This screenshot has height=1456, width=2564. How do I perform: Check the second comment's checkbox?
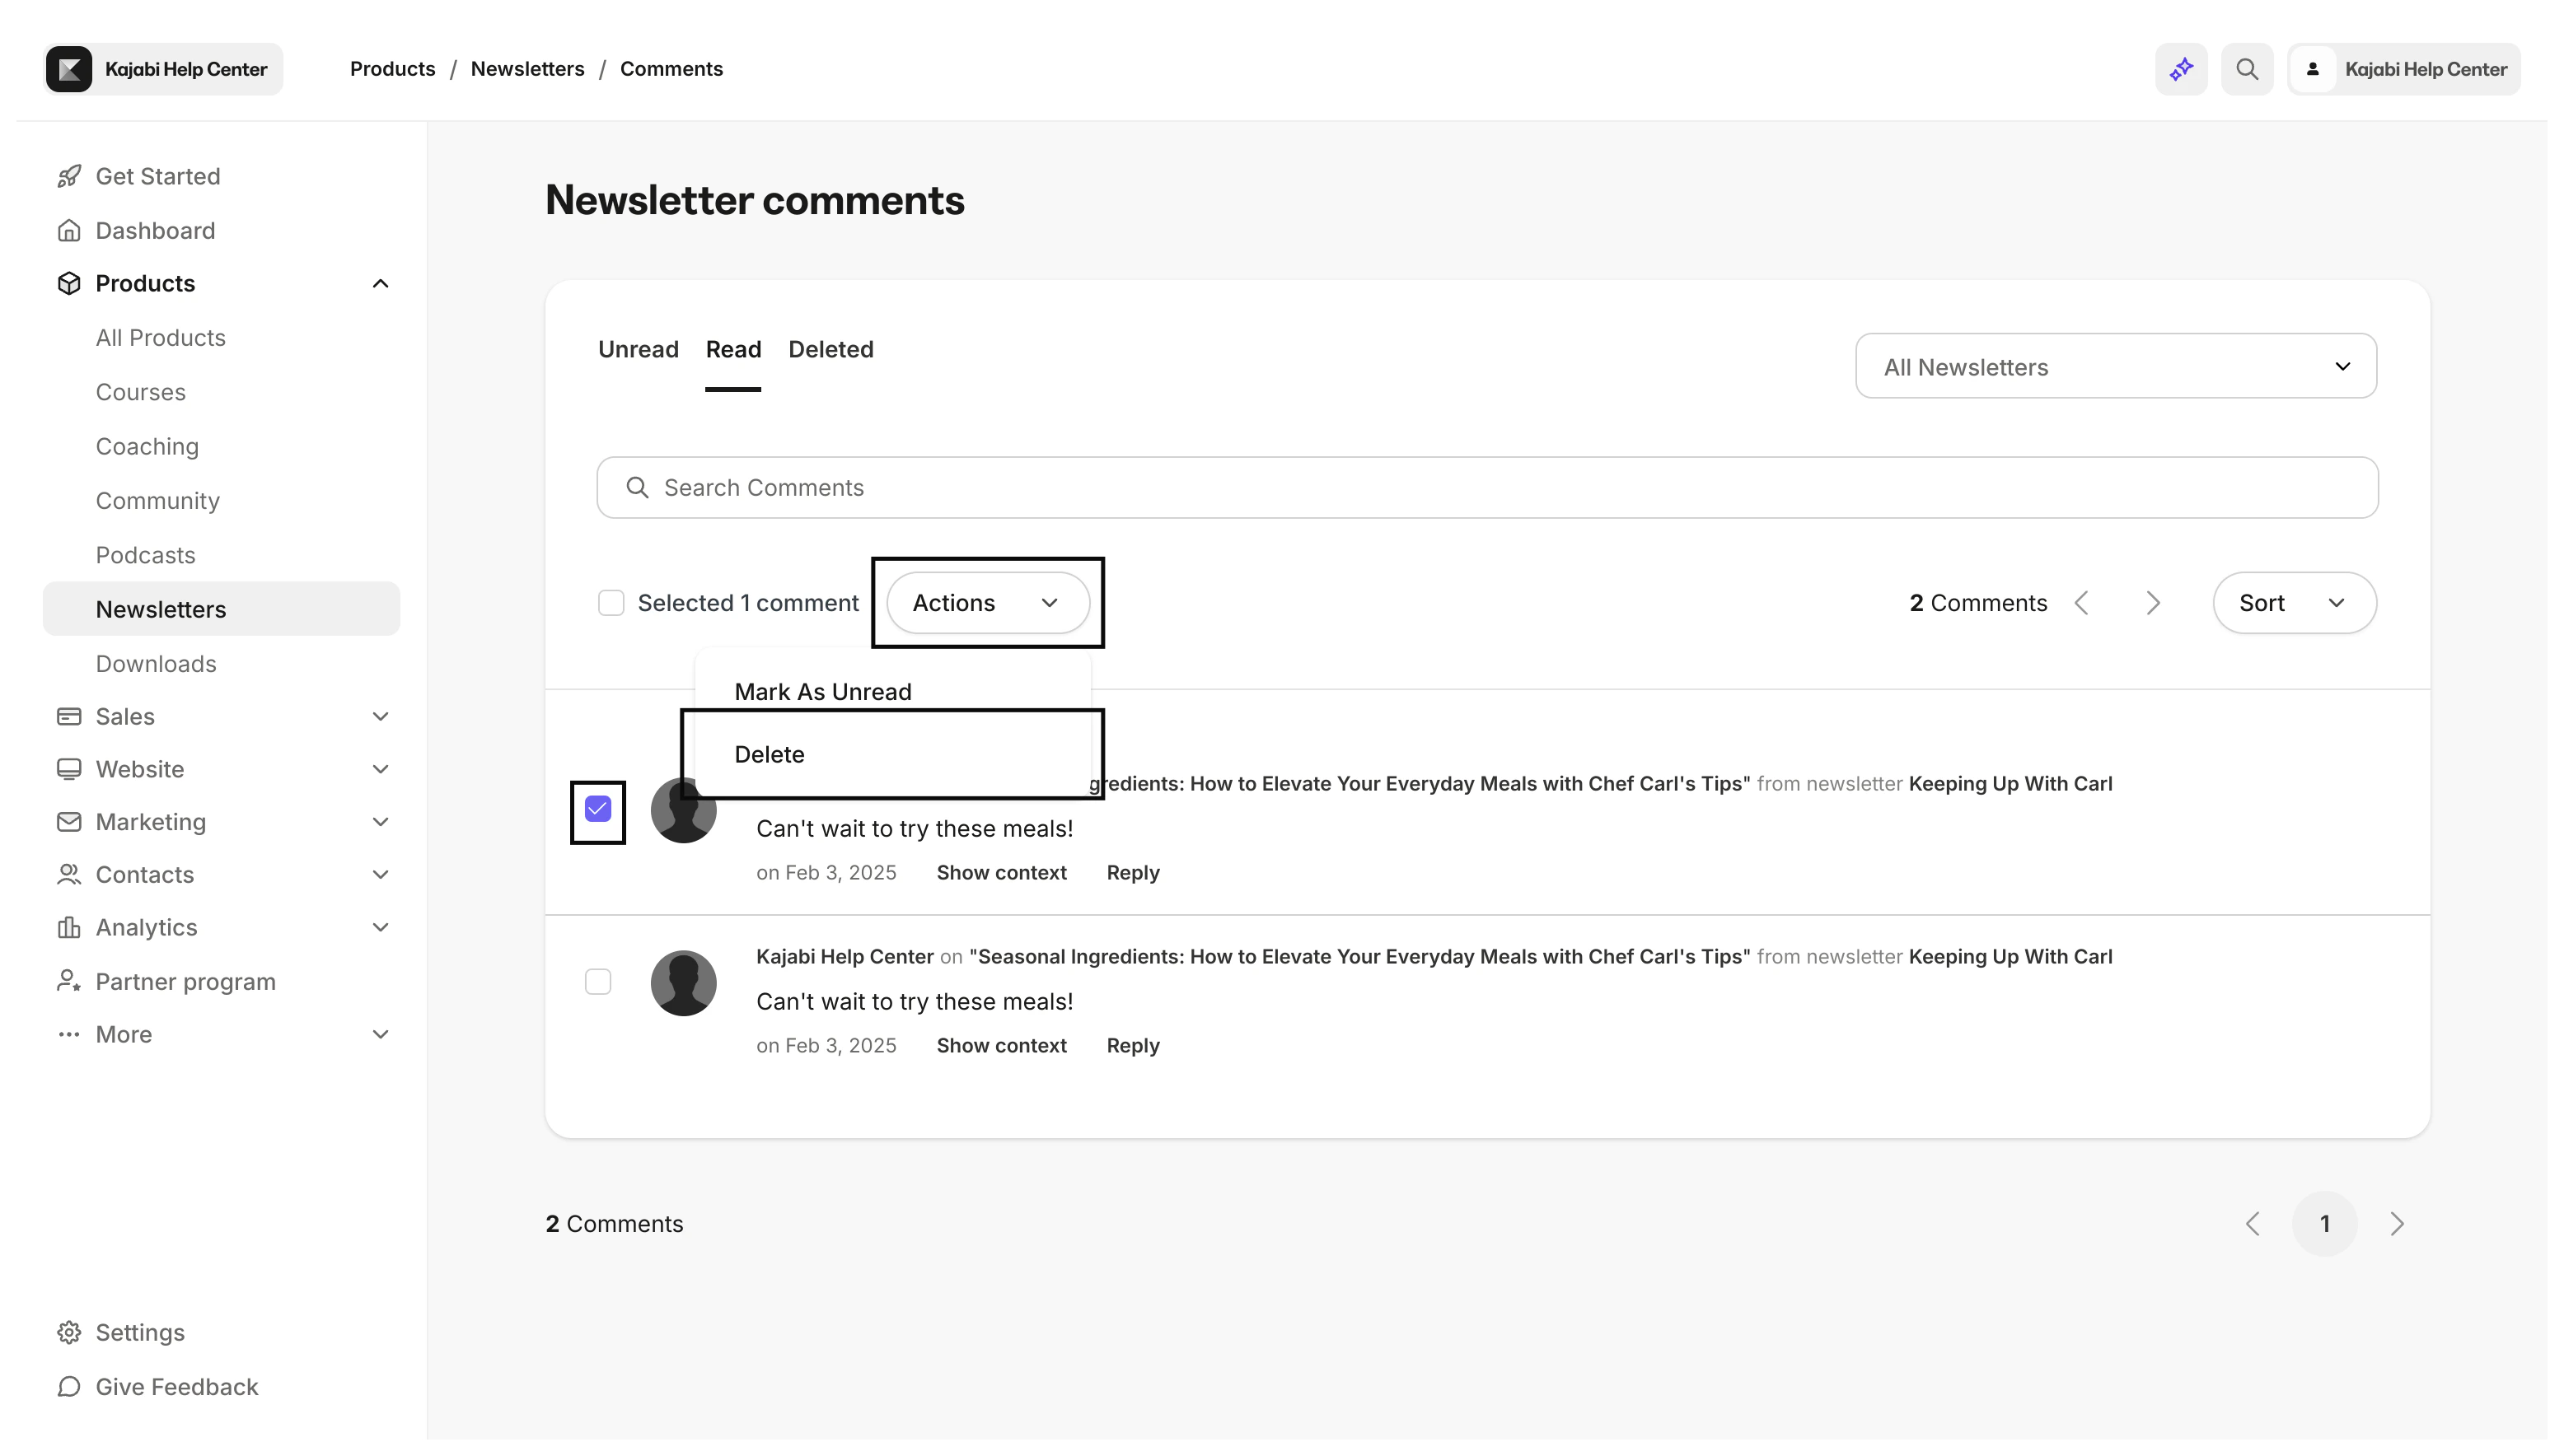pos(597,982)
